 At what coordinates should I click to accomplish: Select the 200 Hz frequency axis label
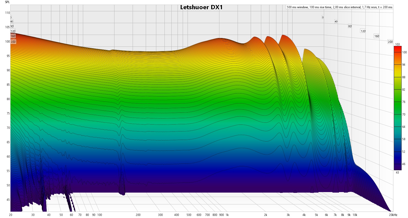[138, 215]
